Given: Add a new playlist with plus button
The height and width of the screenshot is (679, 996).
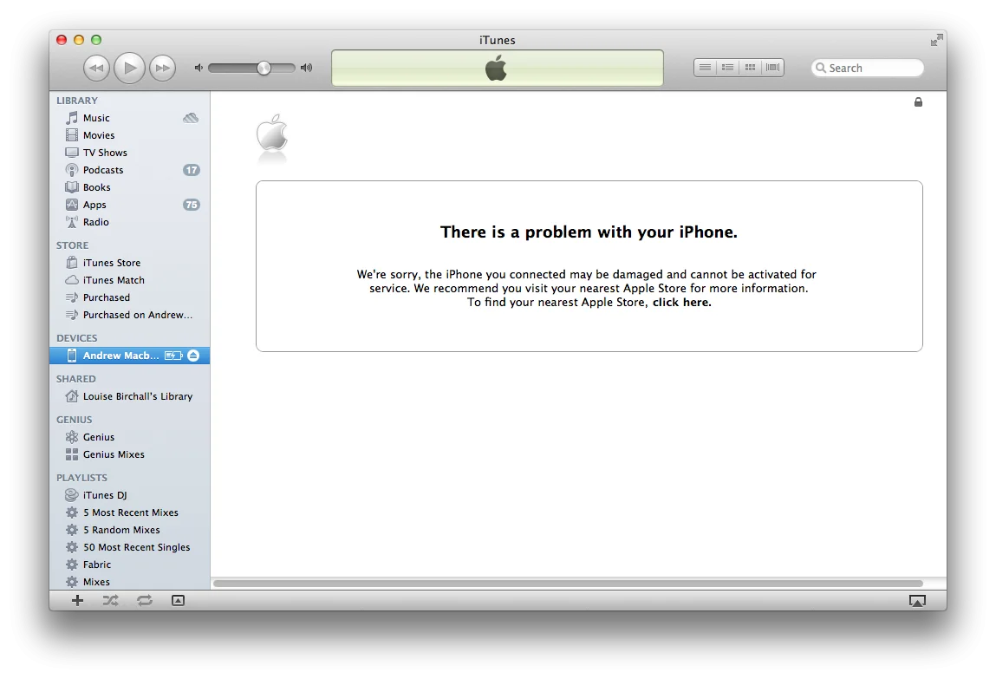Looking at the screenshot, I should [x=77, y=601].
